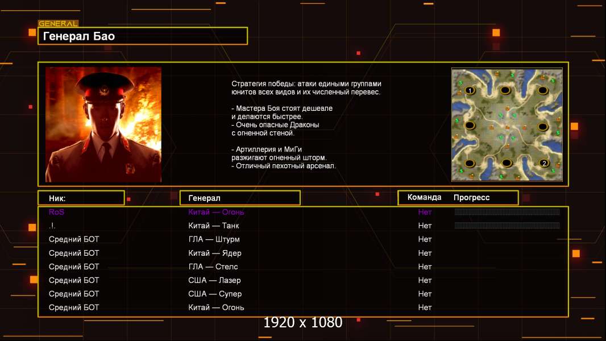Select 'Средний БОТ' in the США — Супер row
The image size is (606, 341).
pos(74,294)
